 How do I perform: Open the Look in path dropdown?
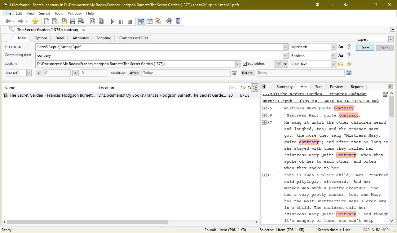pos(238,64)
